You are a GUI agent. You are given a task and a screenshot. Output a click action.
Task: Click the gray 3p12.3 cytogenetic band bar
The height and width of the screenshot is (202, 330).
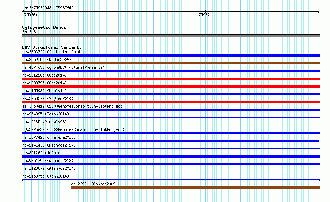pyautogui.click(x=171, y=36)
